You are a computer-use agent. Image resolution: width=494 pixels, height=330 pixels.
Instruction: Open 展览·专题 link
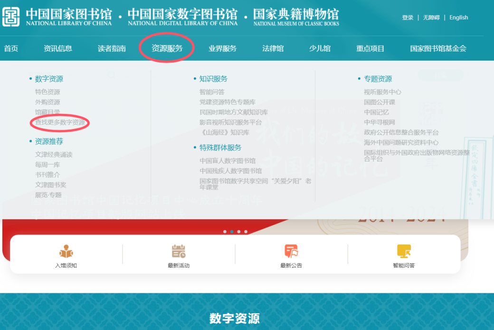pyautogui.click(x=48, y=195)
